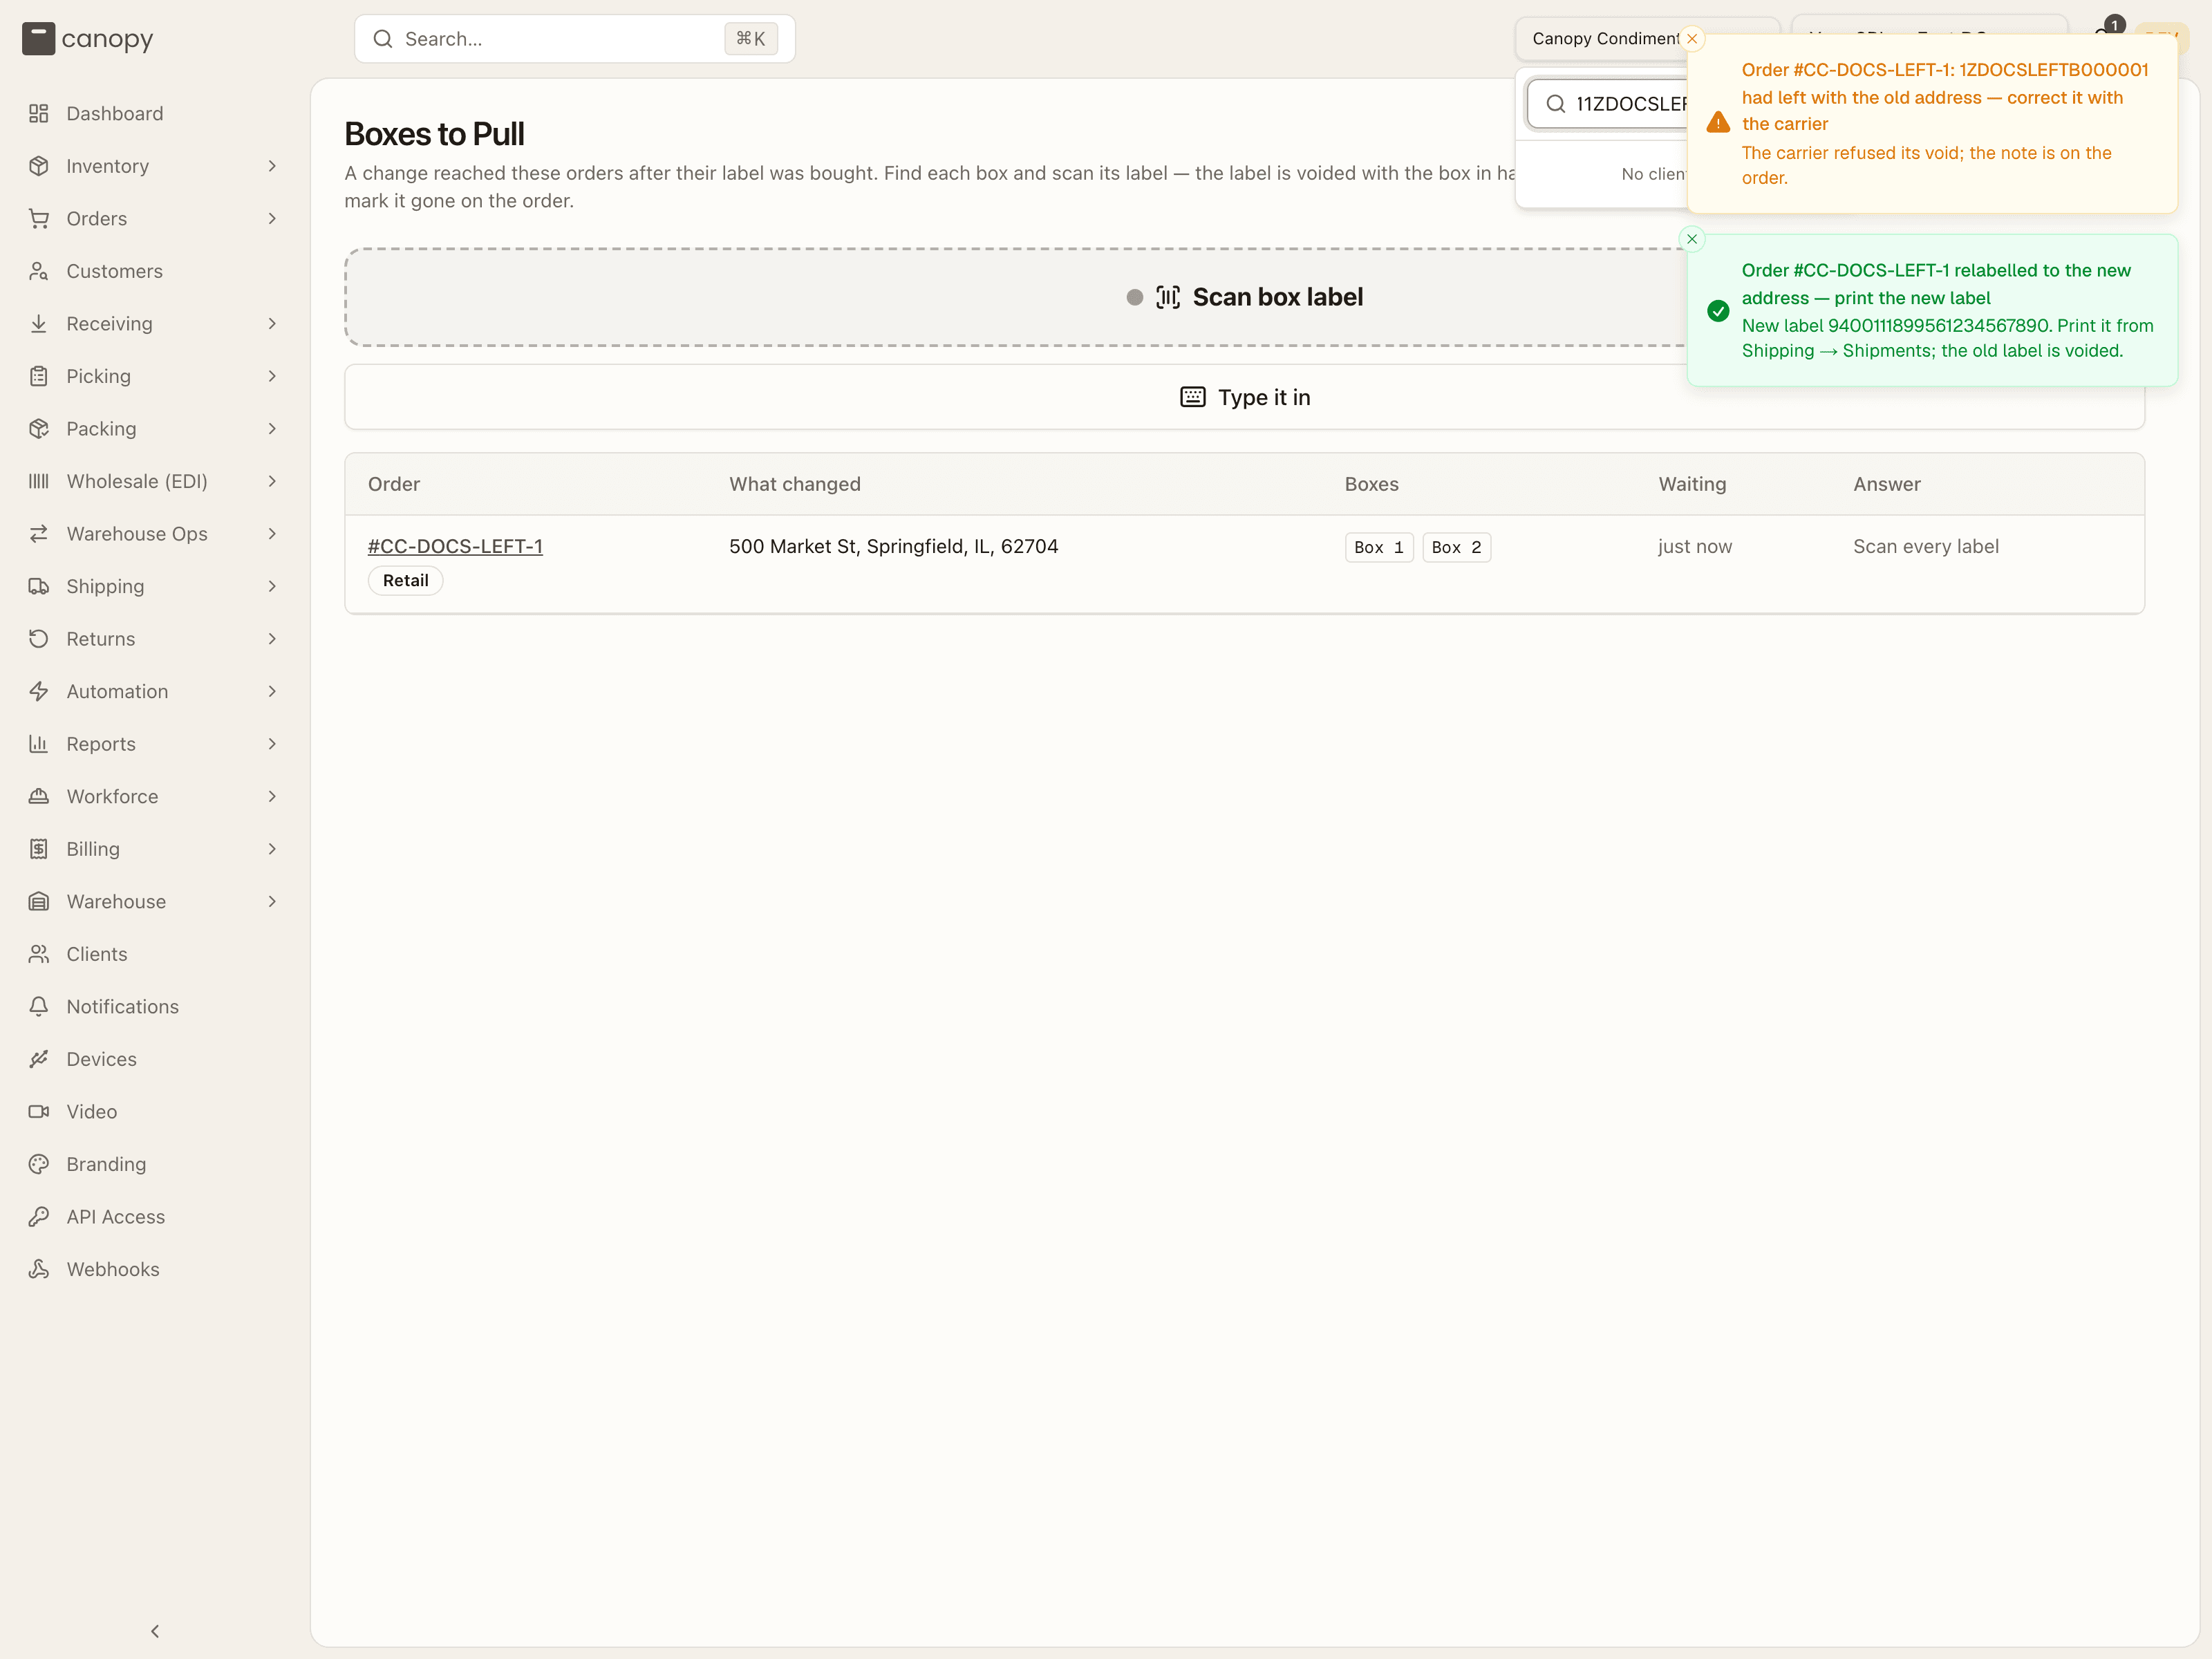The height and width of the screenshot is (1659, 2212).
Task: Open Notifications bell icon in sidebar
Action: coord(39,1007)
